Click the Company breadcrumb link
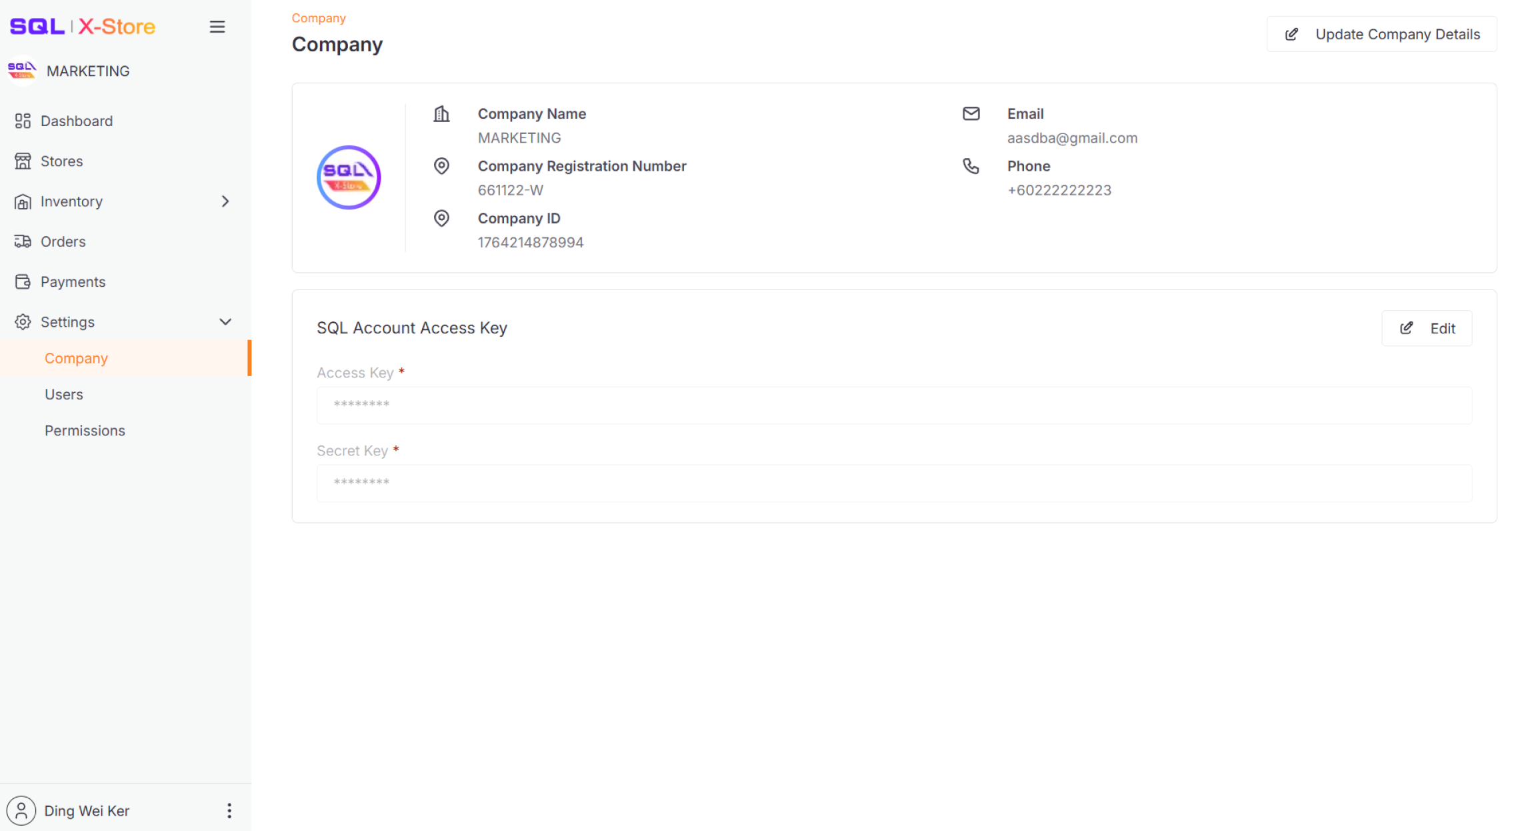Screen dimensions: 1532x831 click(x=319, y=18)
